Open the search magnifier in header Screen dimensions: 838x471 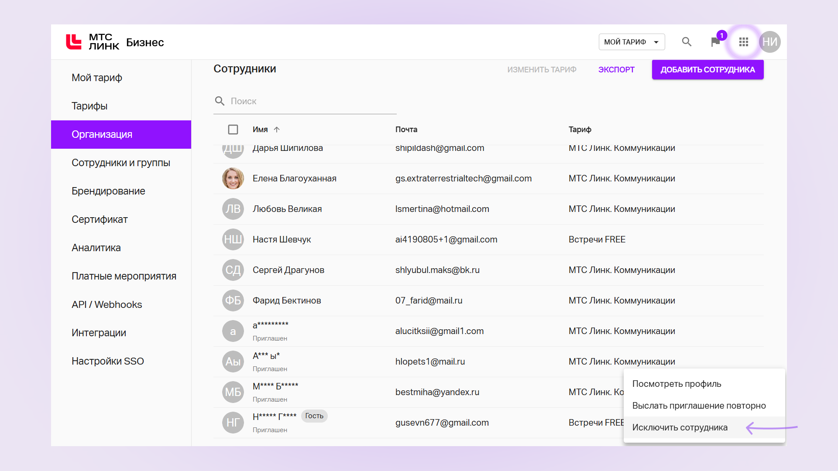coord(687,42)
